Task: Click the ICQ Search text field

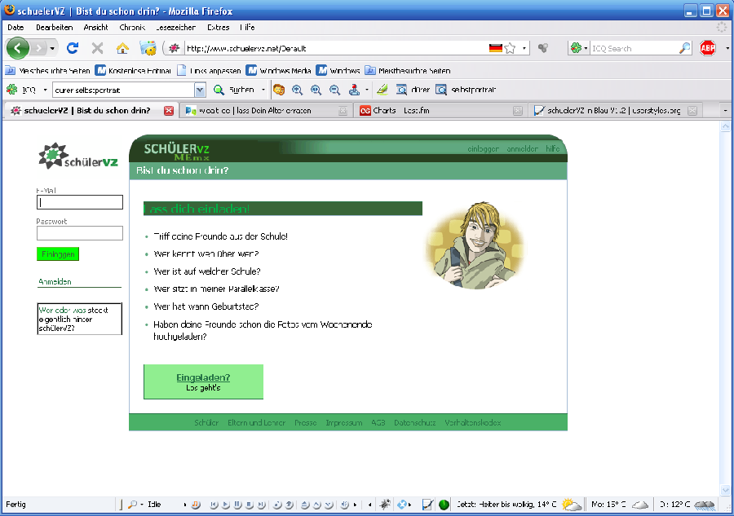Action: (635, 48)
